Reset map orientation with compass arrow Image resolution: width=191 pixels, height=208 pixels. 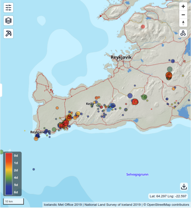(x=183, y=23)
